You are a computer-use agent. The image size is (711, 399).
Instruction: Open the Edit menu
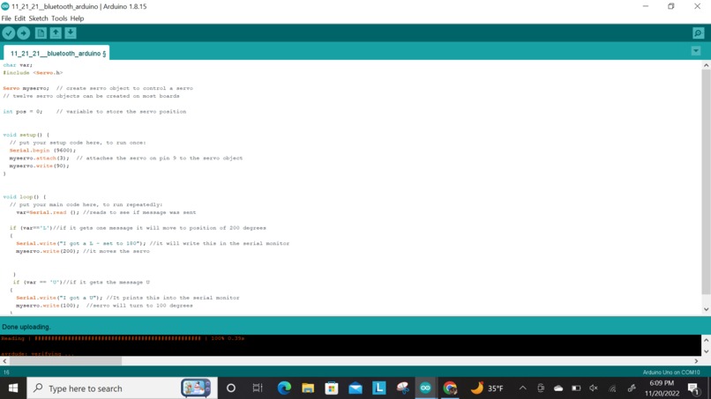coord(20,18)
